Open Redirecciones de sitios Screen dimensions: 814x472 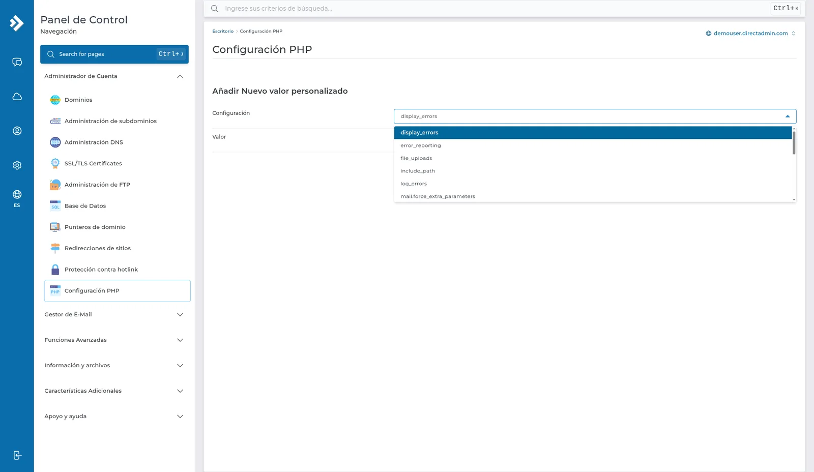[x=118, y=248]
